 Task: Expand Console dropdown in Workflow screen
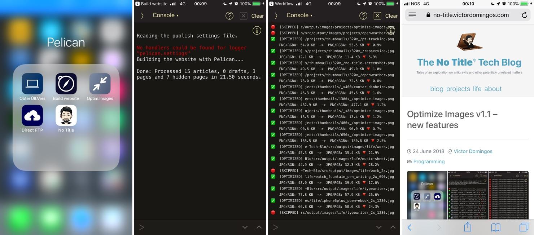point(299,15)
